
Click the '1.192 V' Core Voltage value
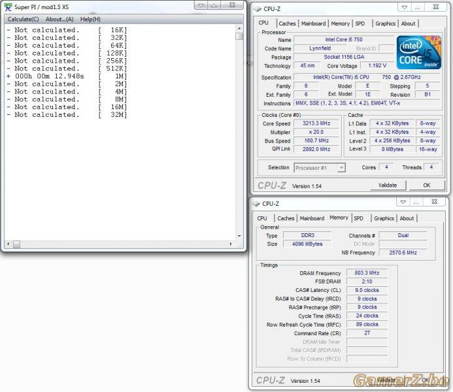click(x=377, y=65)
